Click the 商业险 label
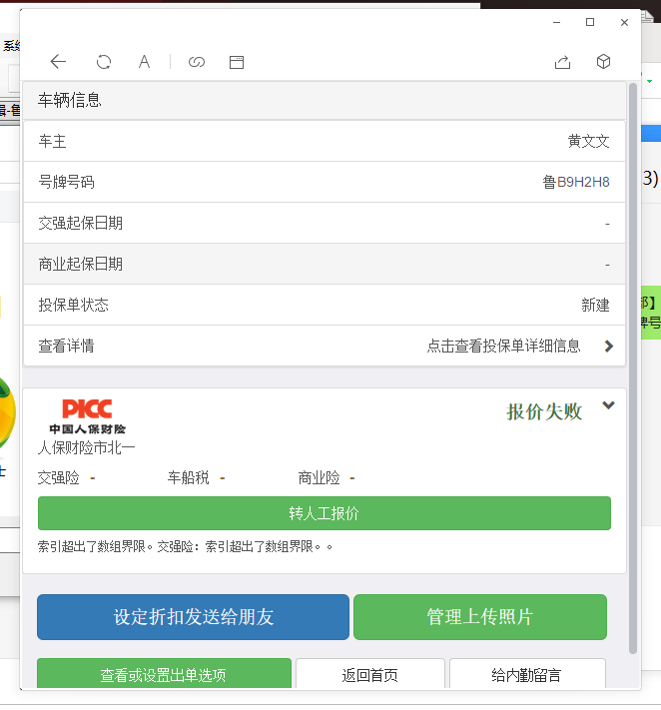Viewport: 661px width, 710px height. 319,477
